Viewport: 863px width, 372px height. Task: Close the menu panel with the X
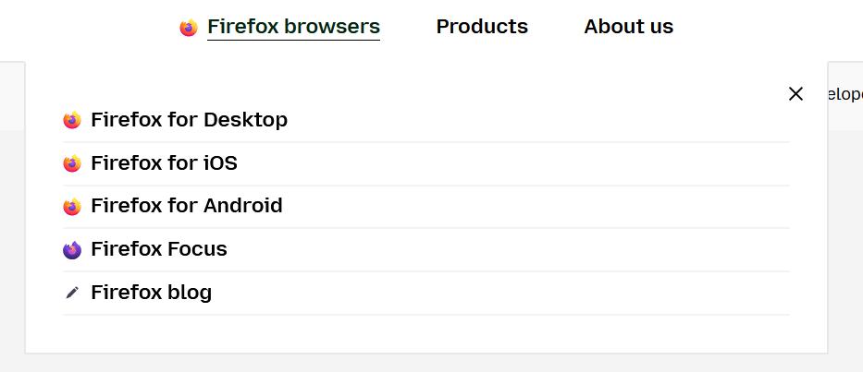795,94
